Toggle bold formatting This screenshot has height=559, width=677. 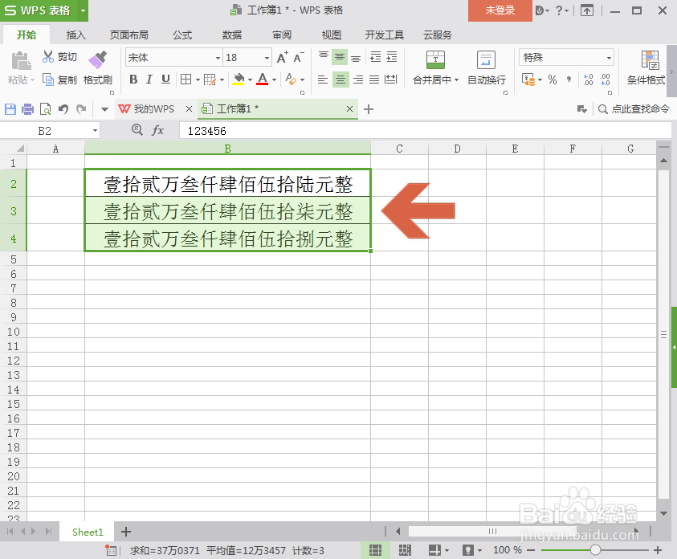pos(133,80)
